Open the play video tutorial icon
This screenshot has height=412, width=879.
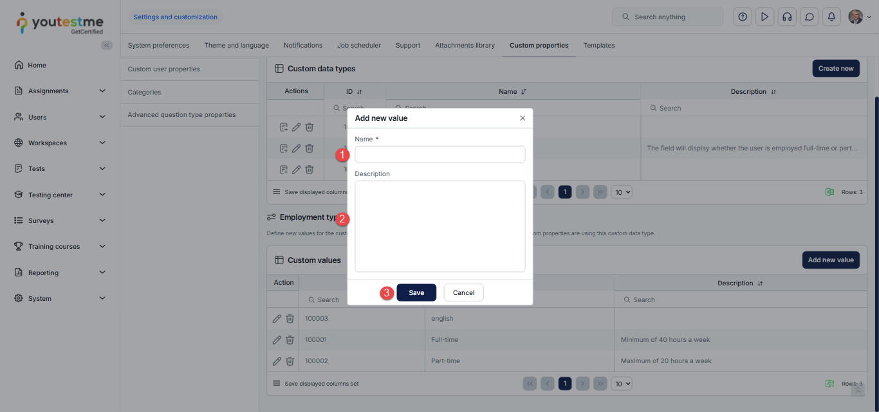[x=764, y=17]
